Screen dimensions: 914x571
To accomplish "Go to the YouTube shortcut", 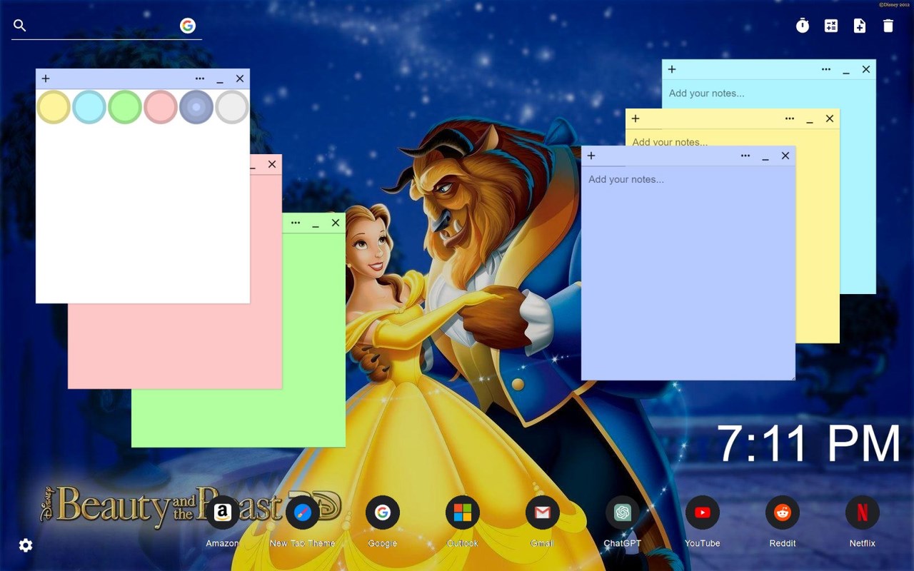I will click(x=703, y=512).
